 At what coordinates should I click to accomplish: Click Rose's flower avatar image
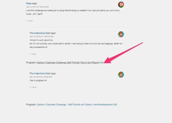pos(121,5)
